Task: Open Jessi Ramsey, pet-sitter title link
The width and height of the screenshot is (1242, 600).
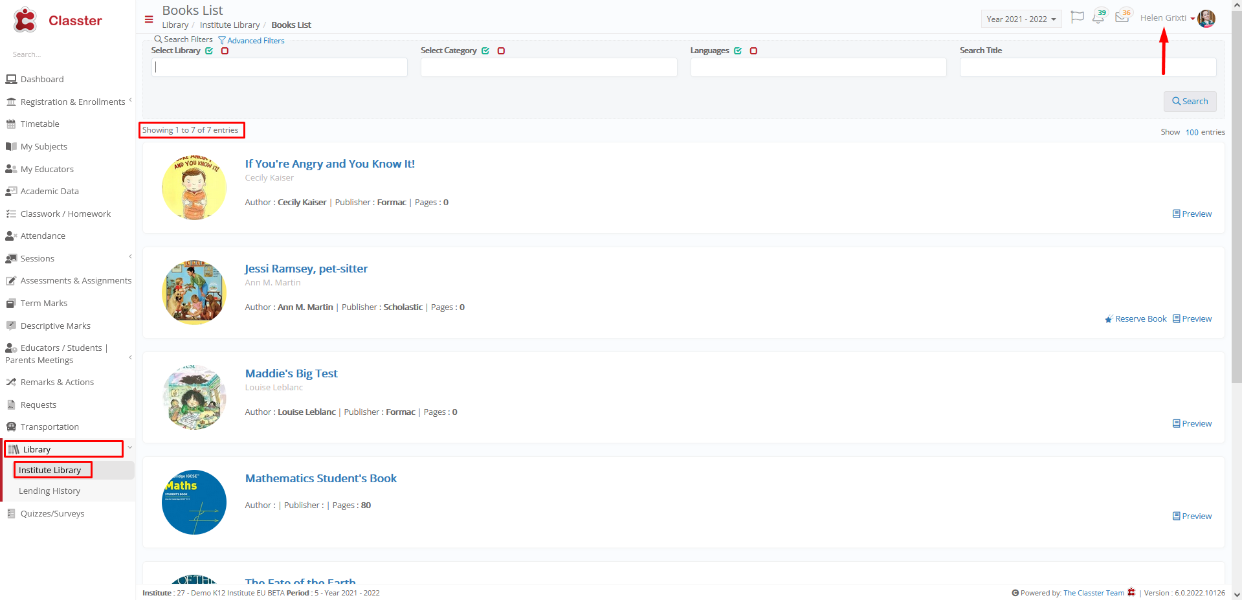Action: pyautogui.click(x=306, y=269)
